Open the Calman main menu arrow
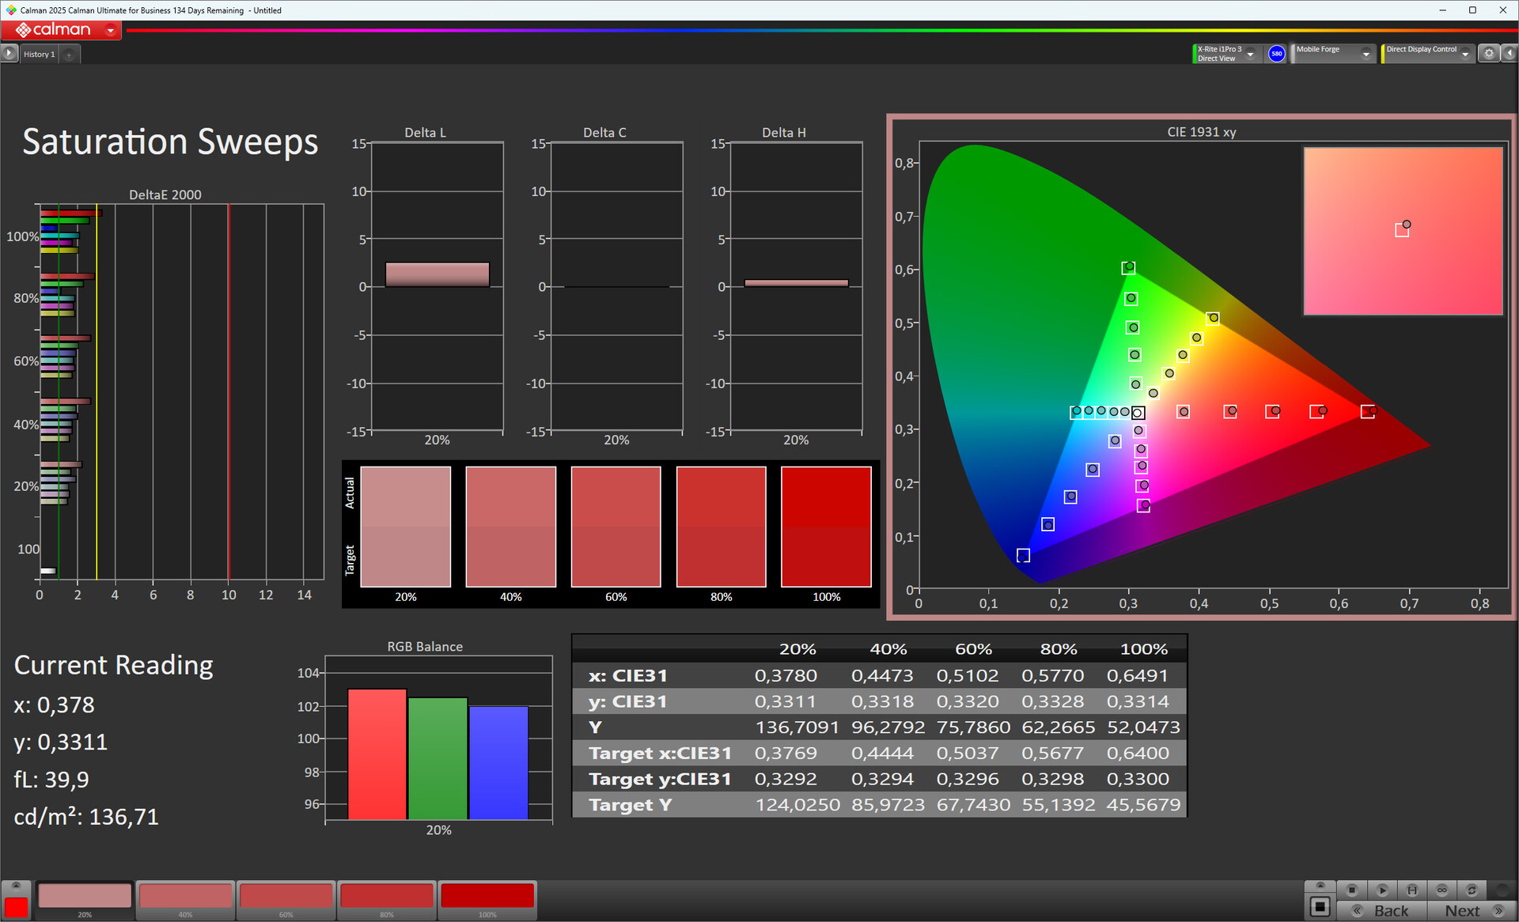This screenshot has height=922, width=1519. pyautogui.click(x=111, y=31)
